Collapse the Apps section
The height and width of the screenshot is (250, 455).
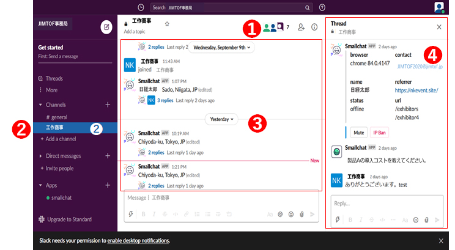pos(40,185)
